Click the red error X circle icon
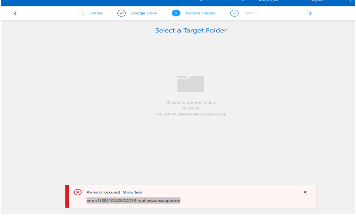The image size is (356, 216). tap(78, 192)
